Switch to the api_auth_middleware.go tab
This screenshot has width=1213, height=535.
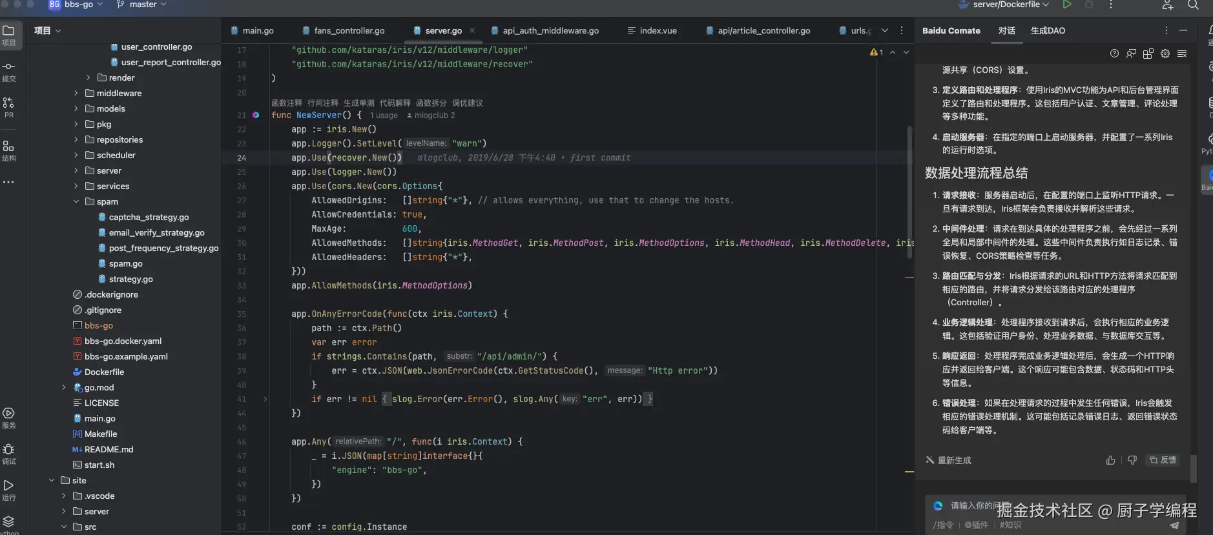(x=550, y=30)
